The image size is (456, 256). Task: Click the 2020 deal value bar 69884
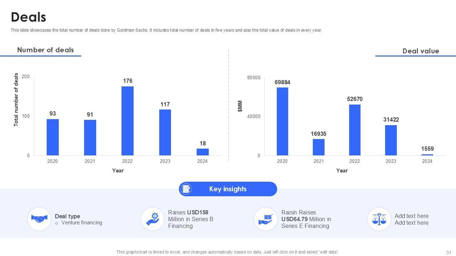[x=282, y=121]
